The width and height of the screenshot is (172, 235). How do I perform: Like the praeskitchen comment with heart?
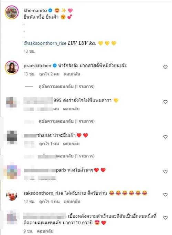coord(165,67)
